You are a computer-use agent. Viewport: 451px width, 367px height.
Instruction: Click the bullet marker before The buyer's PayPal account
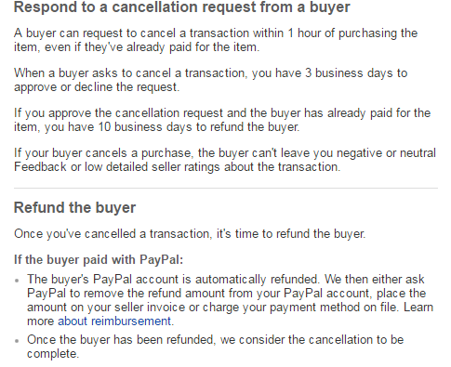point(17,281)
